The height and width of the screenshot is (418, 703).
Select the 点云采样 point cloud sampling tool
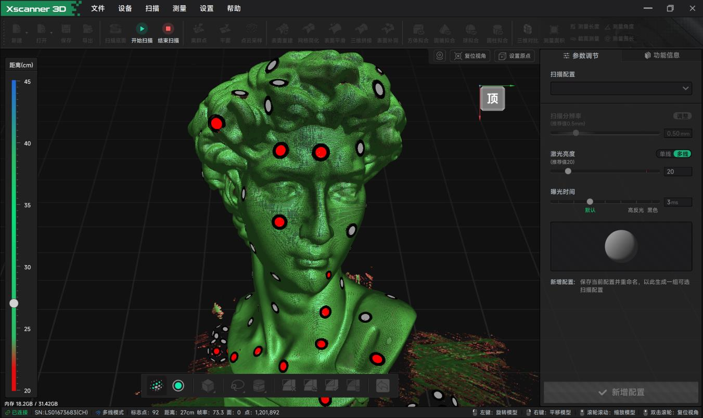251,33
